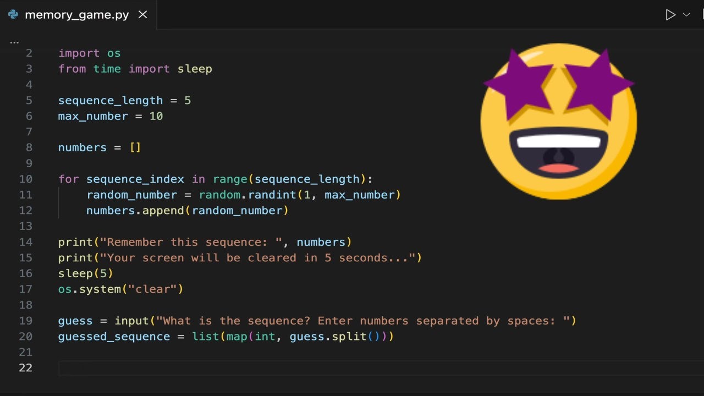Click the sequence_length variable on line 5
Viewport: 704px width, 396px height.
(x=110, y=101)
